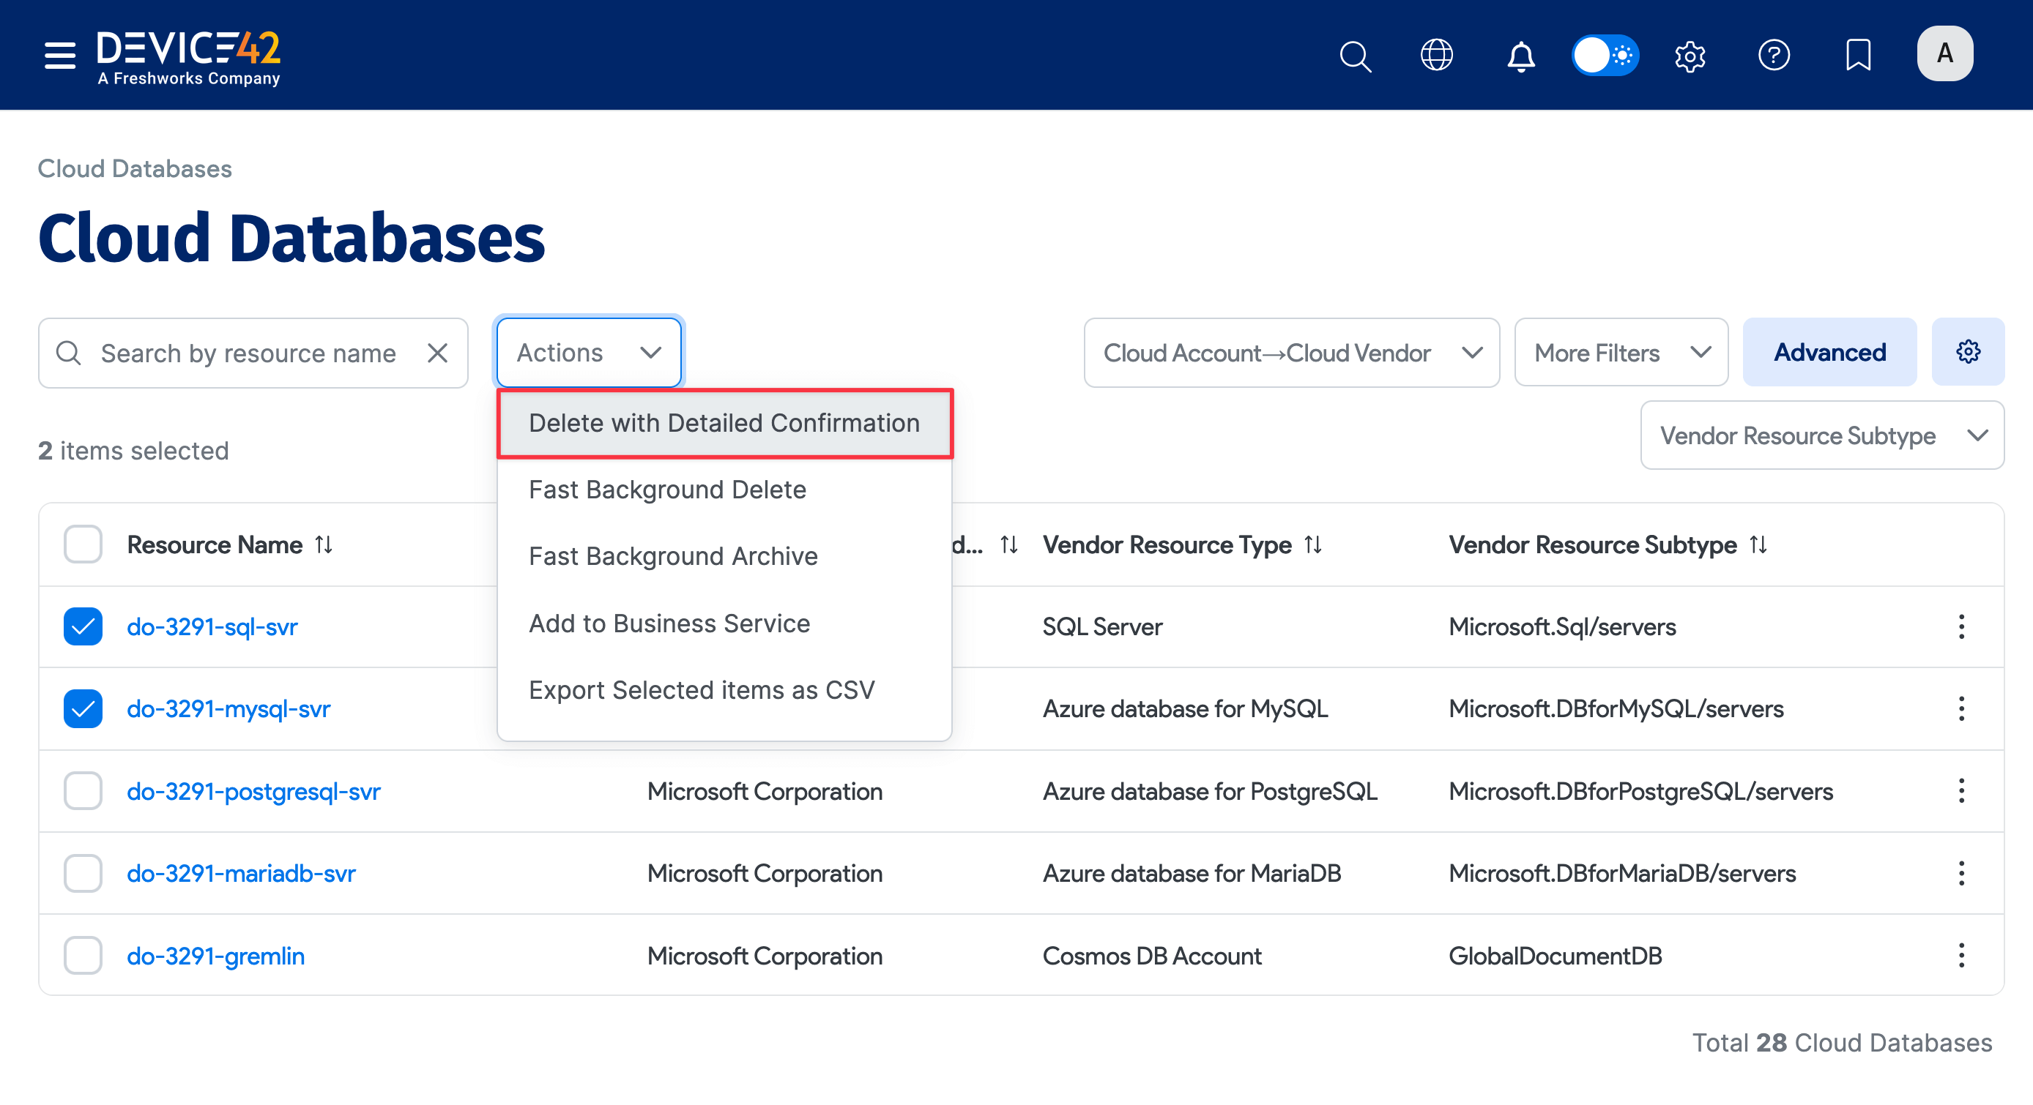Screen dimensions: 2033x1105
Task: Expand the Vendor Resource Subtype dropdown
Action: click(1821, 435)
